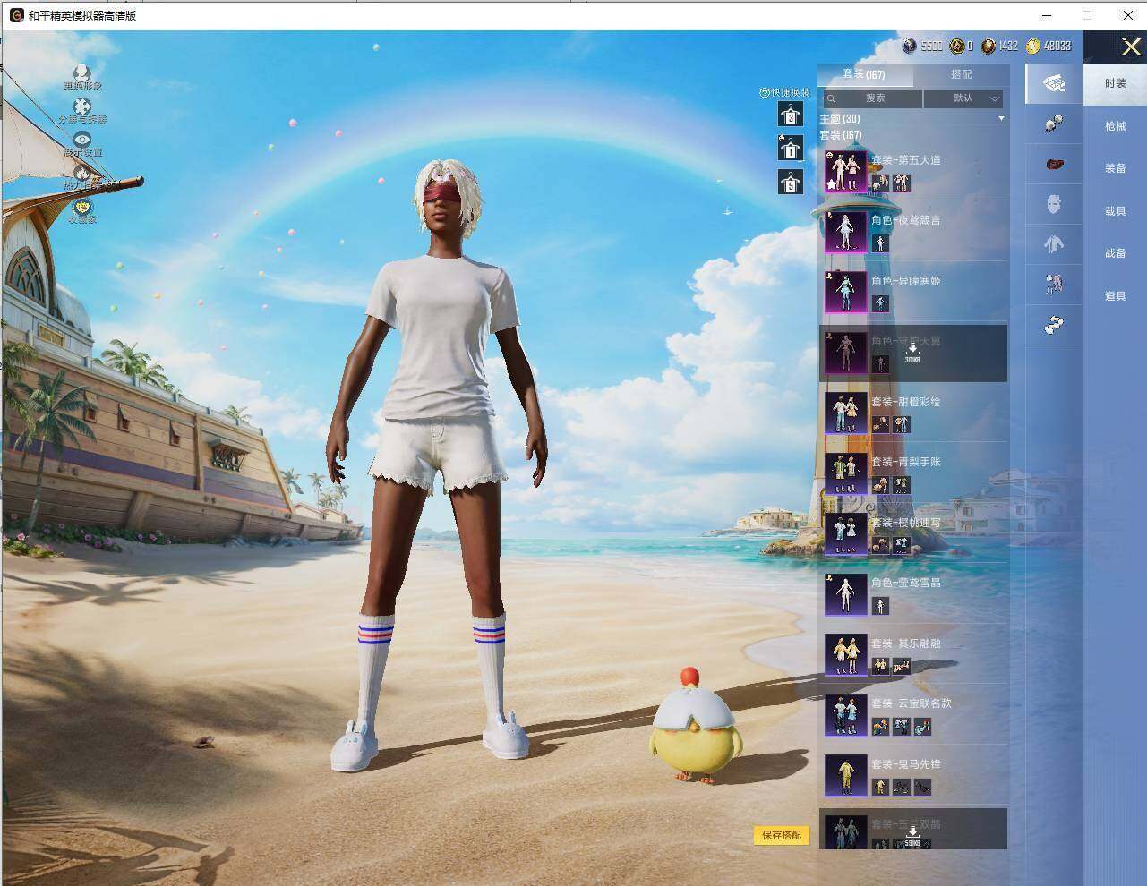This screenshot has height=886, width=1147.
Task: Click the 分解与拆解 puzzle piece icon
Action: pos(82,106)
